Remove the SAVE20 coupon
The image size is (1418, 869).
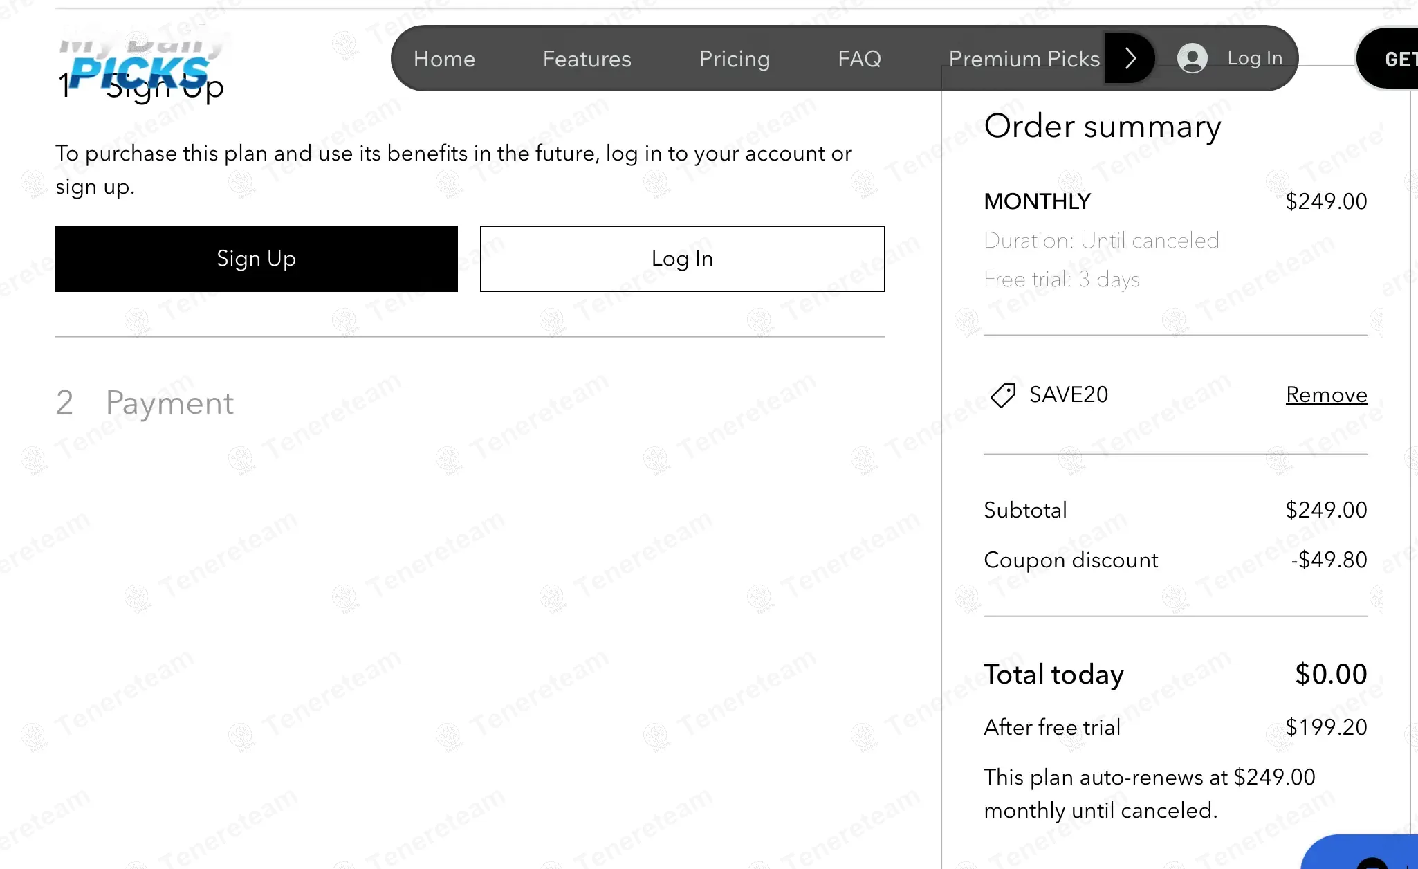tap(1326, 394)
